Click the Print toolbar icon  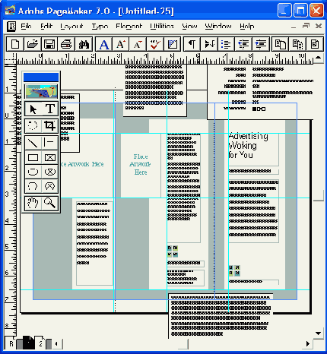pos(66,44)
